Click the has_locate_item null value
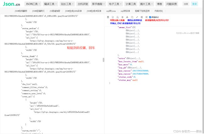Screen dimensions: 204x134 [141, 61]
